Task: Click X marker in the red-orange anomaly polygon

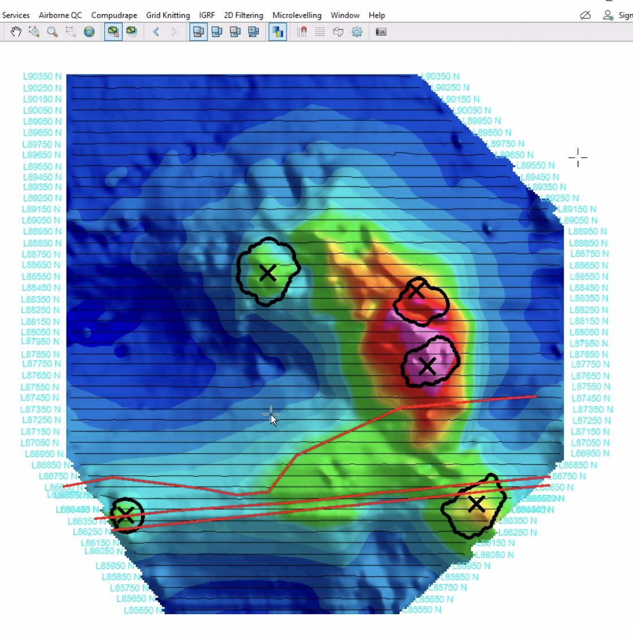Action: [417, 290]
